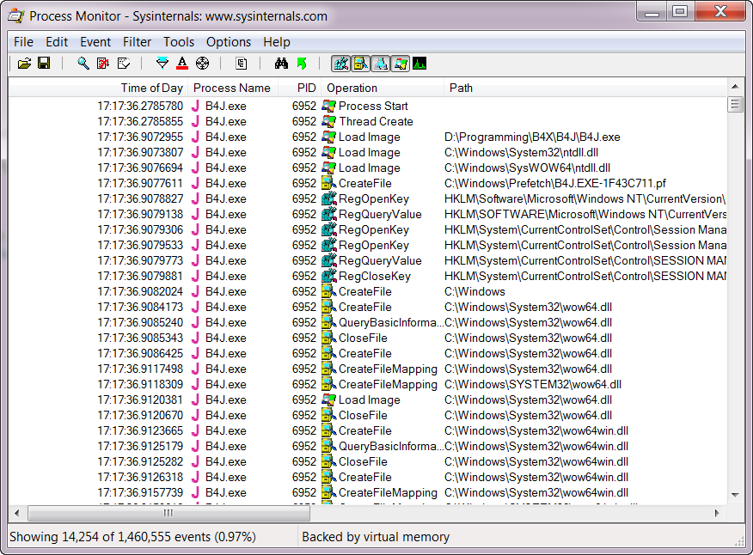Viewport: 753px width, 555px height.
Task: Jump to object with green arrow icon
Action: (302, 64)
